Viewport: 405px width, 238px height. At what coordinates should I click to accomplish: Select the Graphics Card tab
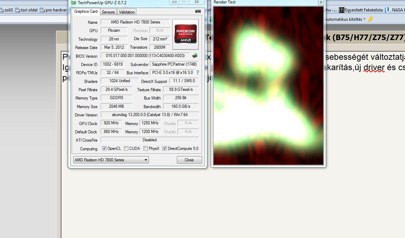pos(86,12)
